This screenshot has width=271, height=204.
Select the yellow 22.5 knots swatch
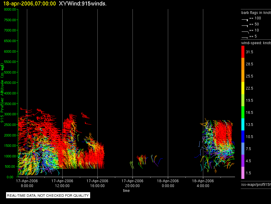[243, 88]
